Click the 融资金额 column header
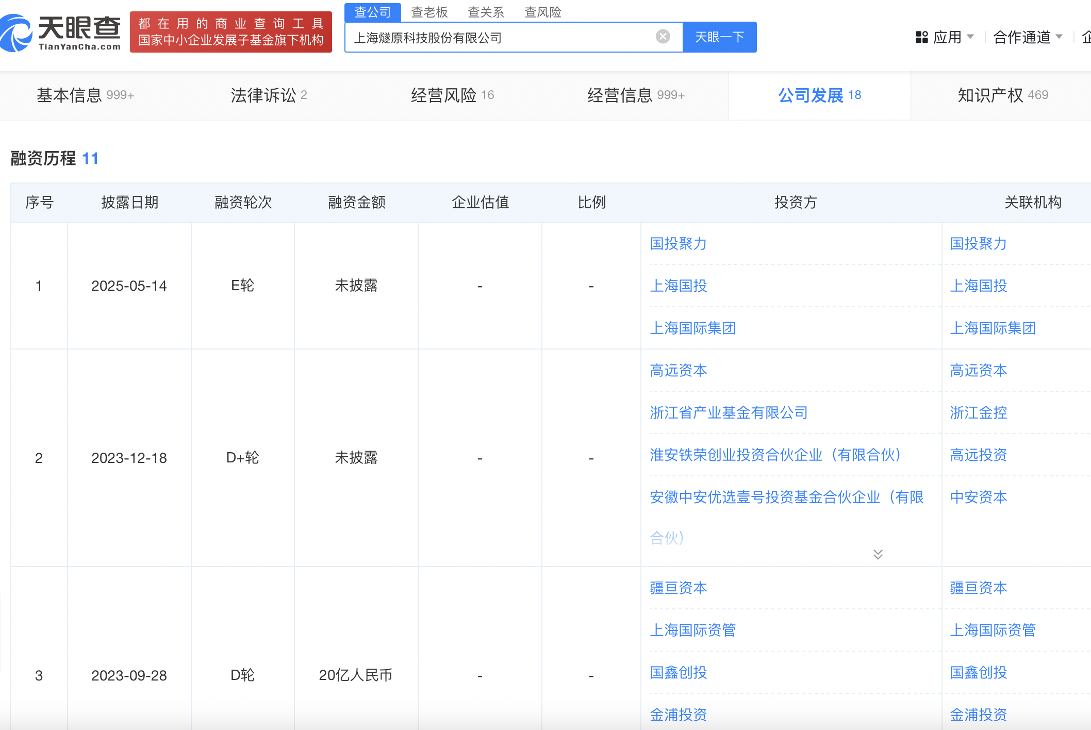 [357, 202]
